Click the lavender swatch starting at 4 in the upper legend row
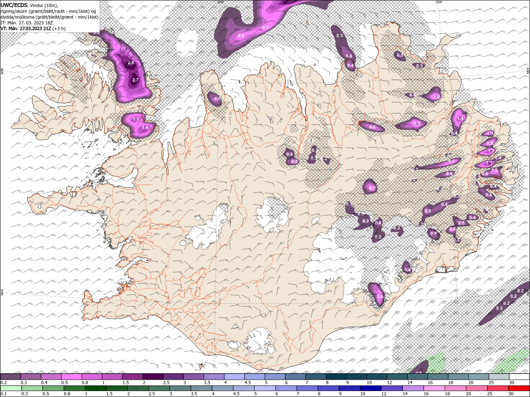The height and width of the screenshot is (397, 530). click(234, 377)
